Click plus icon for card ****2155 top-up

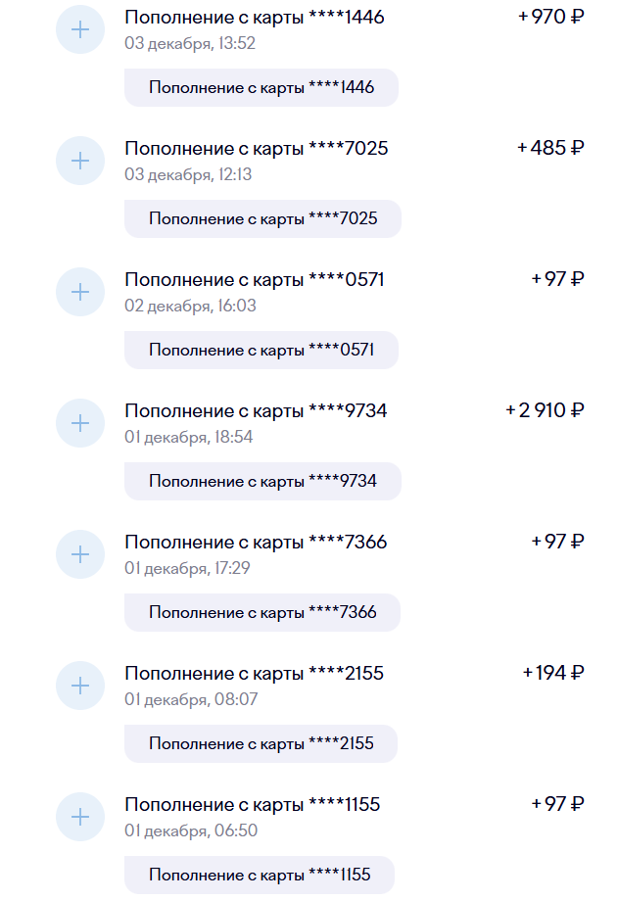(80, 686)
